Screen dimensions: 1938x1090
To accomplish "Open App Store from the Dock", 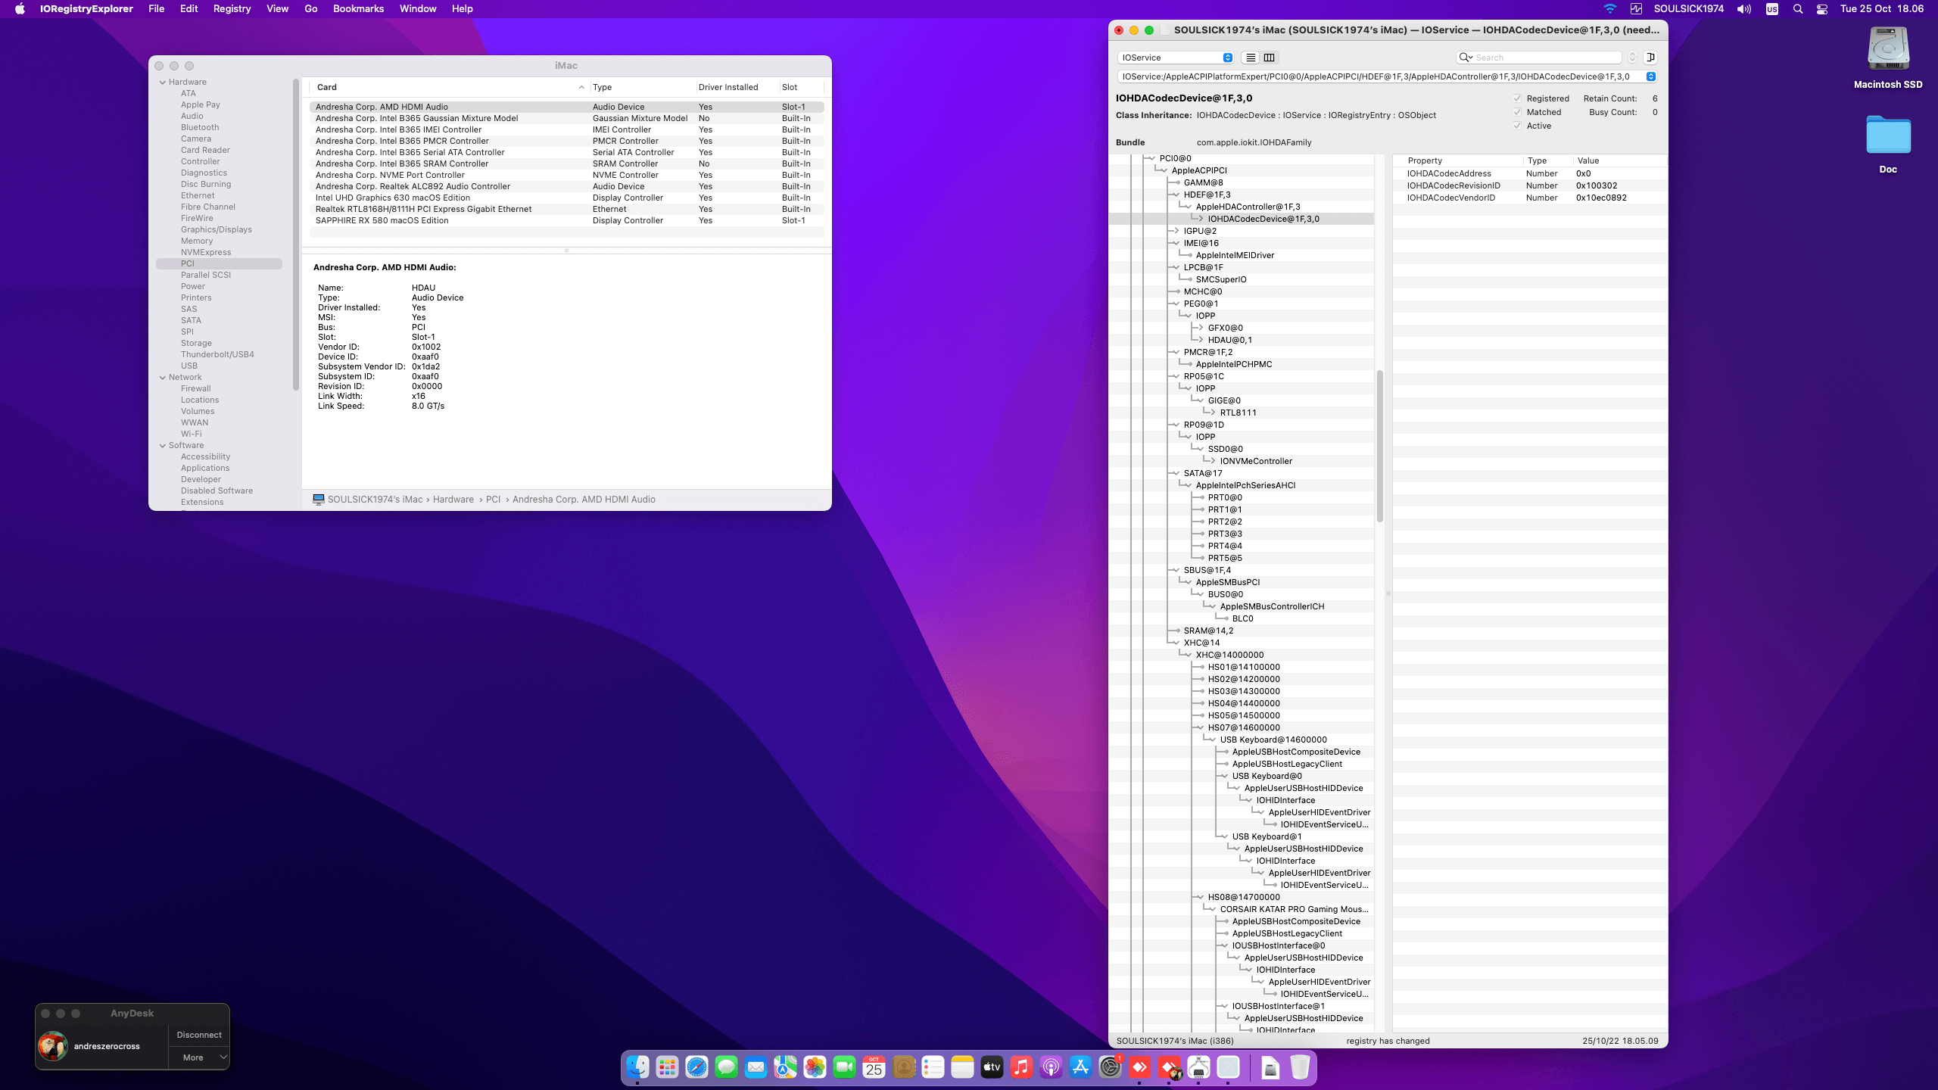I will coord(1080,1067).
